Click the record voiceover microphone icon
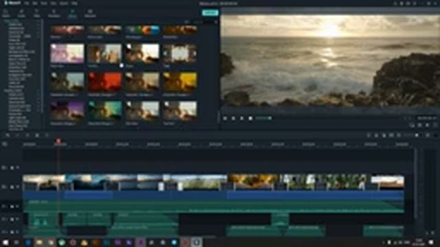This screenshot has width=440, height=247. [376, 135]
